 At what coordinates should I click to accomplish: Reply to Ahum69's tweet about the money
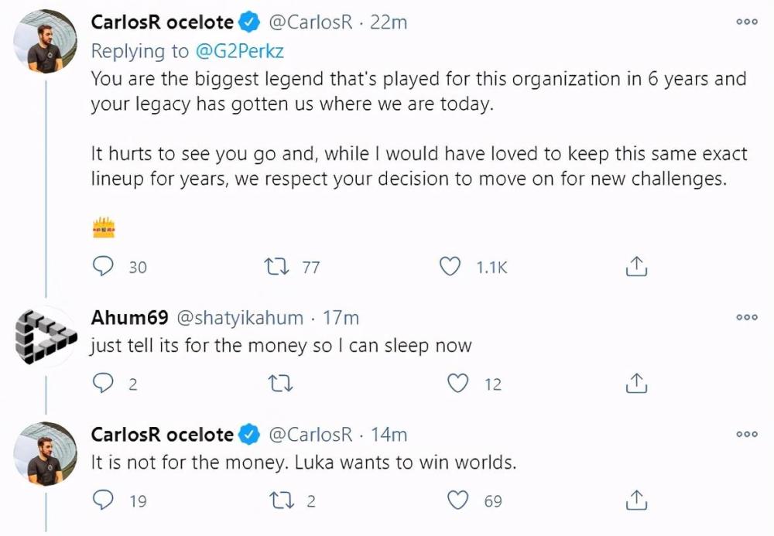(103, 383)
